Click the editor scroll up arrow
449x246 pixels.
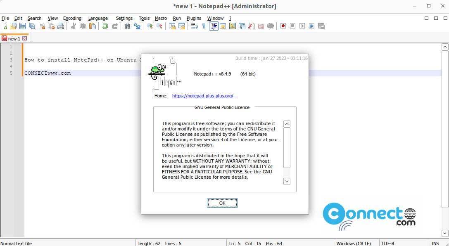pos(445,47)
